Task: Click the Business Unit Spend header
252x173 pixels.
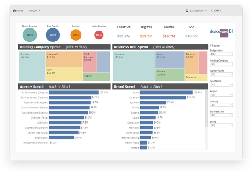Action: click(160, 47)
